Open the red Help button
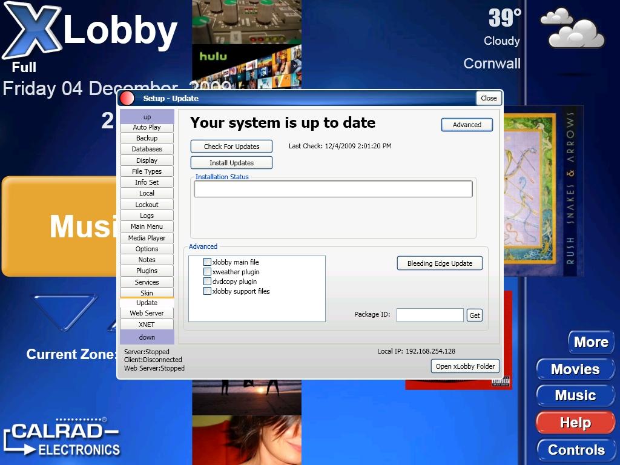The width and height of the screenshot is (620, 465). point(575,423)
